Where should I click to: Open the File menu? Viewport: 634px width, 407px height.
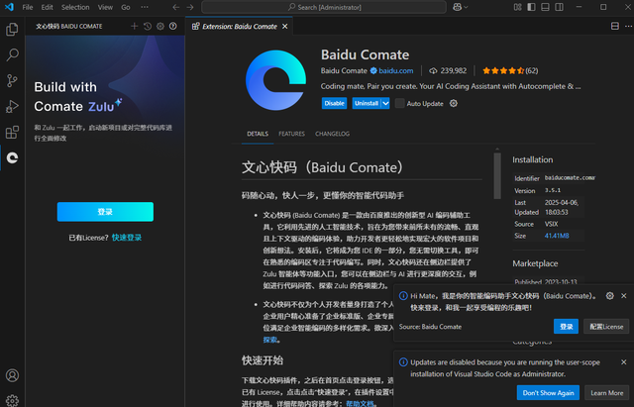click(x=28, y=7)
